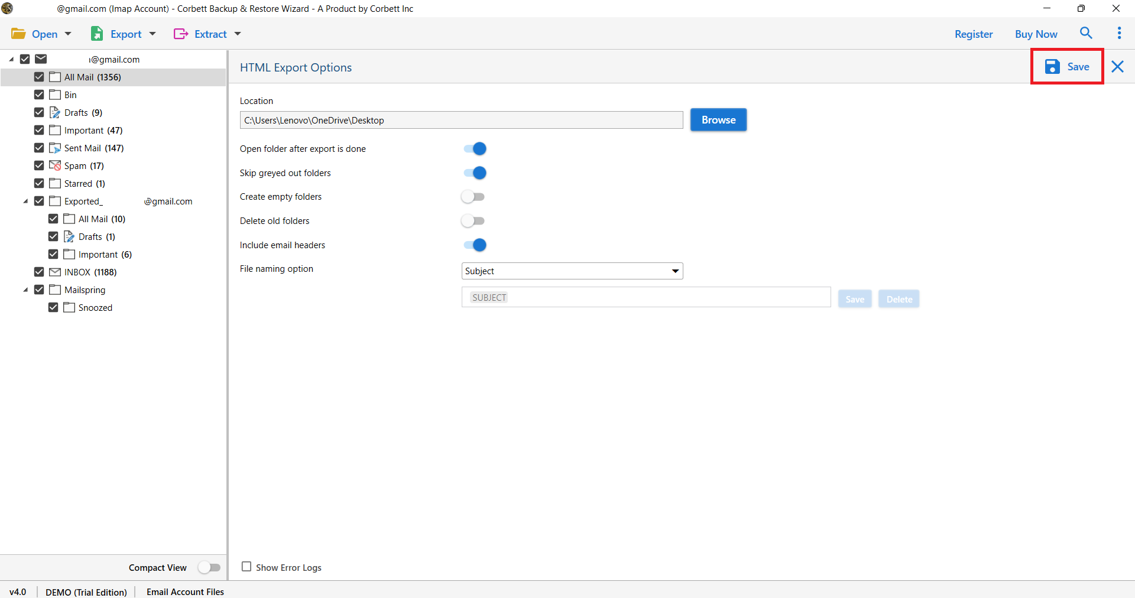
Task: Uncheck the Gmail account root checkbox
Action: coord(25,59)
